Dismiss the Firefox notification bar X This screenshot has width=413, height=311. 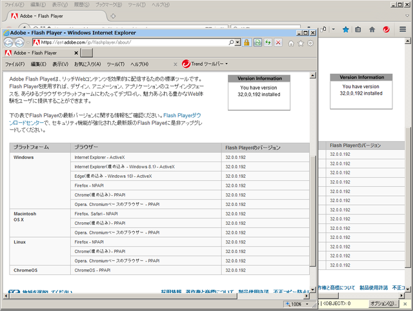405,304
